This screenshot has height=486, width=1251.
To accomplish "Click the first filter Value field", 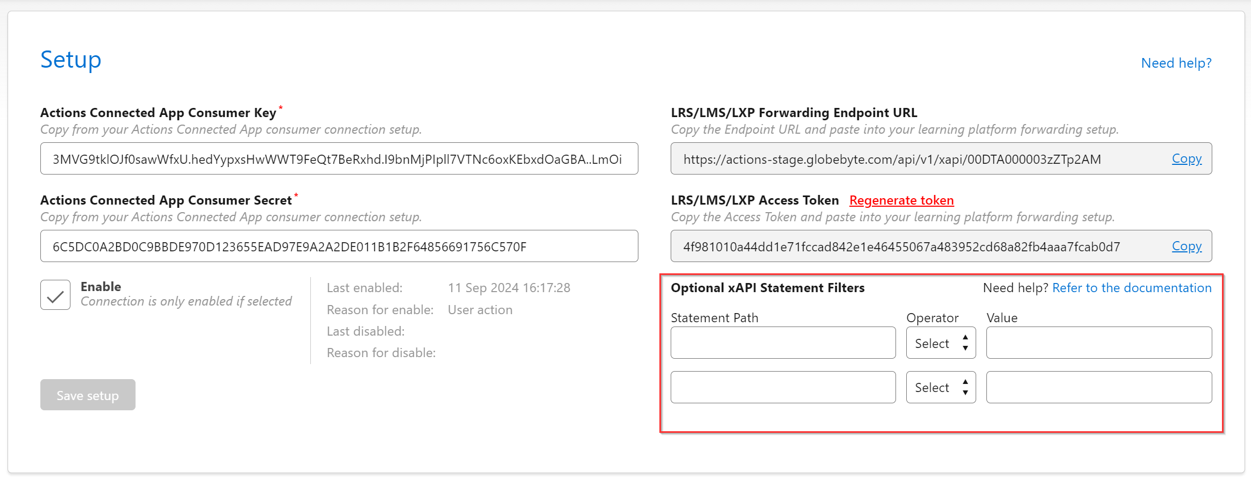I will [1099, 343].
